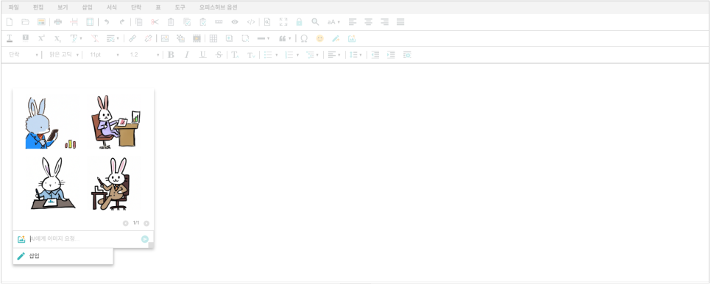Image resolution: width=711 pixels, height=284 pixels.
Task: Open the 편집 menu
Action: [38, 7]
